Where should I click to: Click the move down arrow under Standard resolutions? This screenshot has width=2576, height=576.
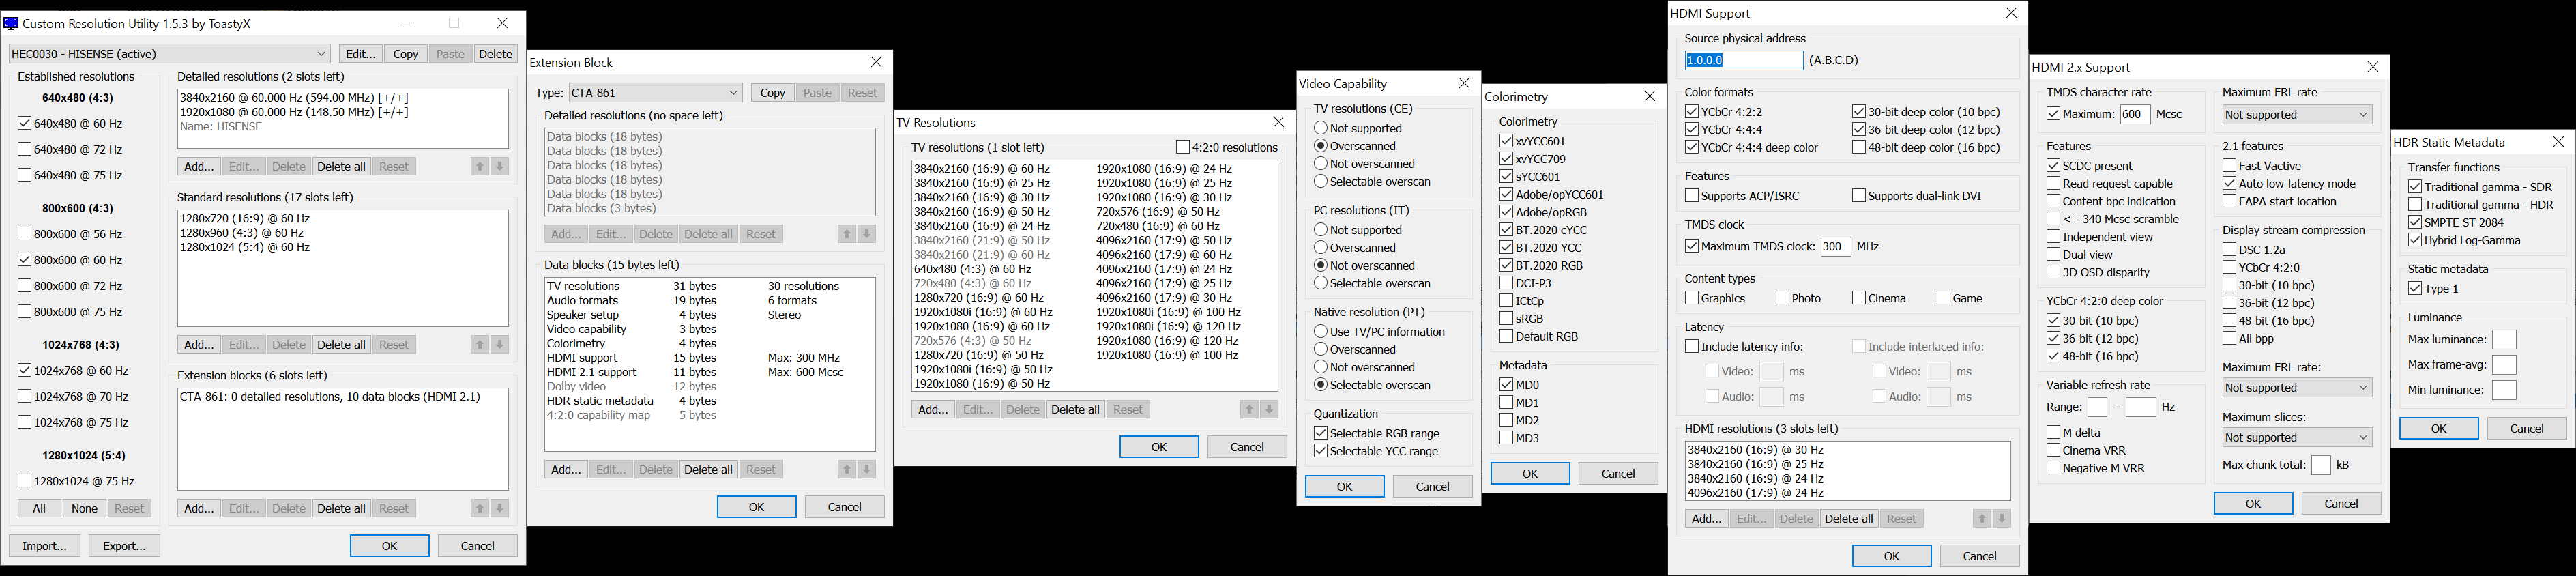(x=500, y=345)
